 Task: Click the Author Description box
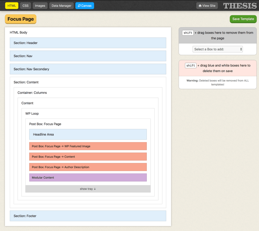coord(88,167)
